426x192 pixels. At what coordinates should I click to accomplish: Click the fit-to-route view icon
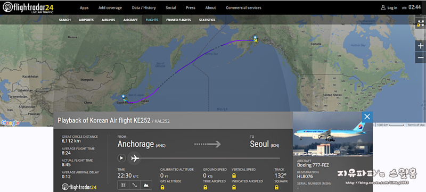(124, 185)
